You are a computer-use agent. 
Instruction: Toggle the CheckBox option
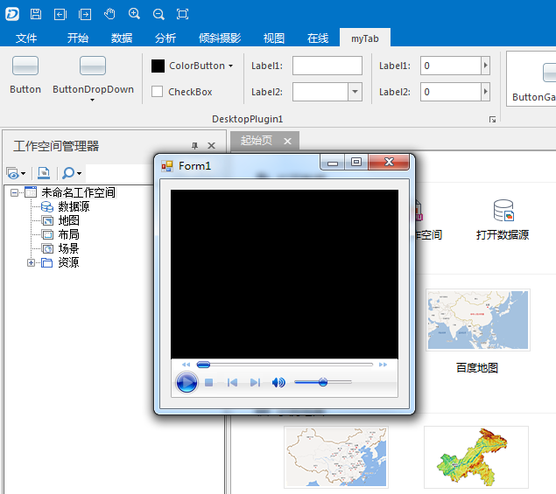coord(158,92)
